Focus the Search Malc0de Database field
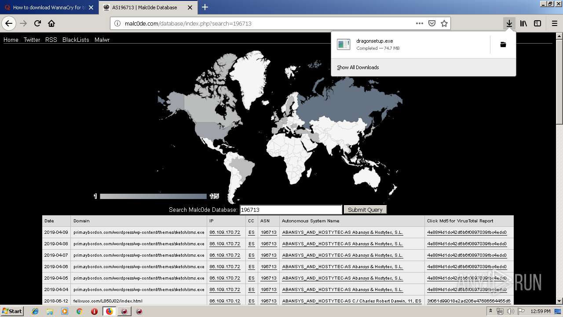Screen dimensions: 563x317 point(291,210)
